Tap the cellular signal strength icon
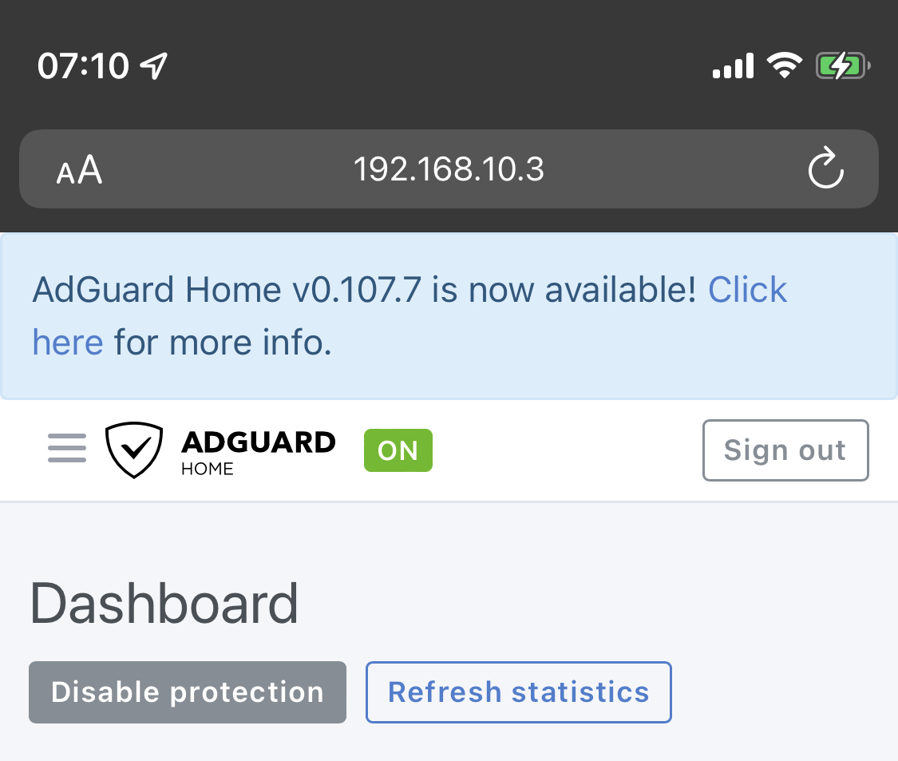The image size is (898, 761). pos(733,65)
